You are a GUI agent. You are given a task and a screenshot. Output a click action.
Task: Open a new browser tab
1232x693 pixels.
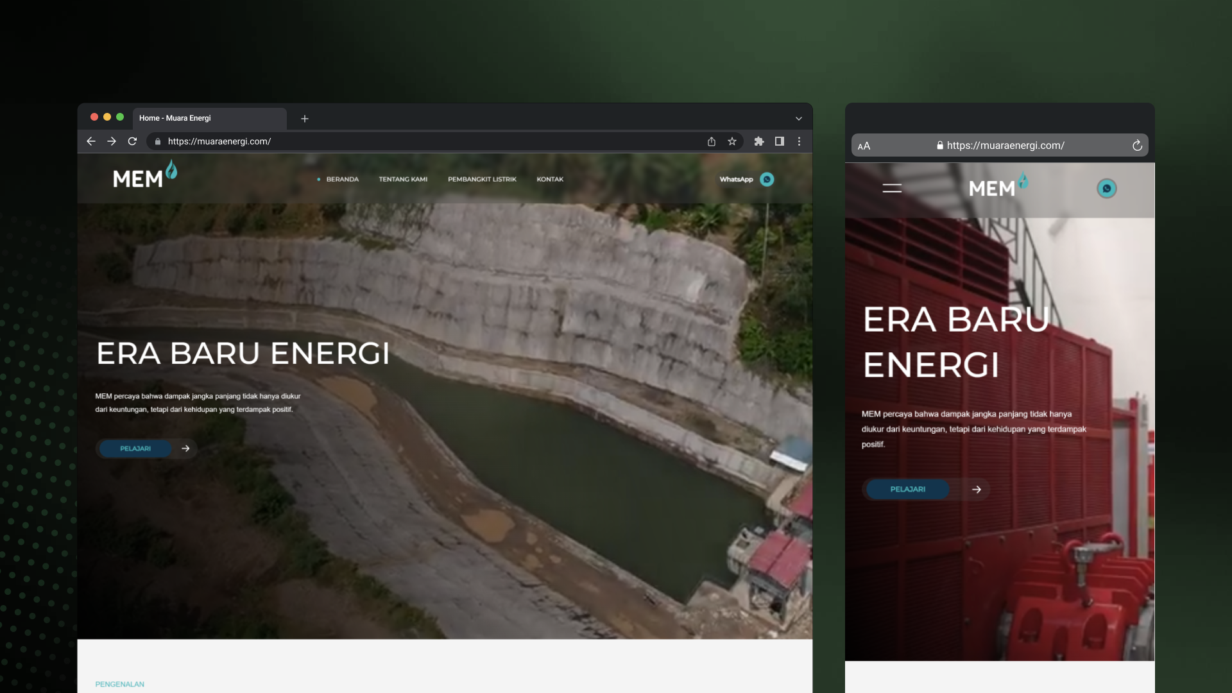pos(305,119)
